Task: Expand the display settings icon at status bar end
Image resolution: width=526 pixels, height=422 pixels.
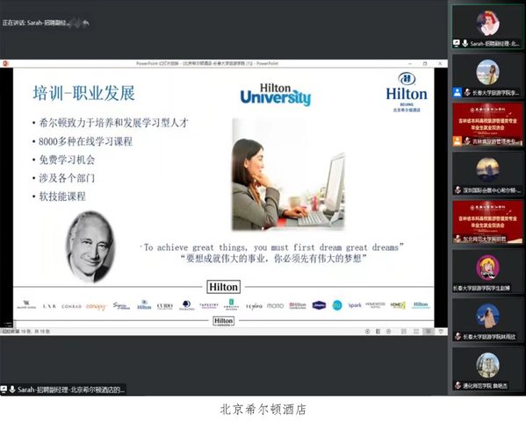Action: 441,331
